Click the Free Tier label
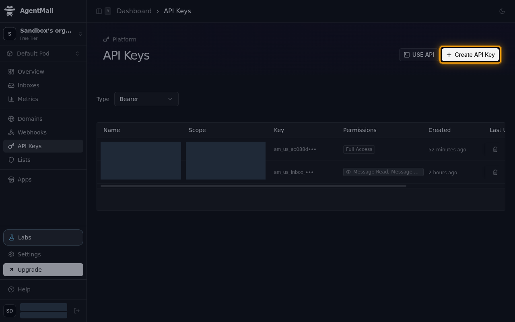Image resolution: width=515 pixels, height=322 pixels. (29, 39)
